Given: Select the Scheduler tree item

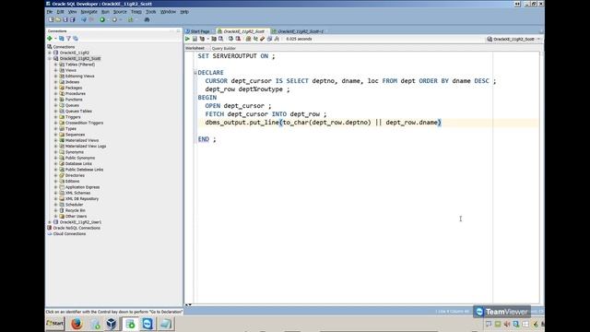Looking at the screenshot, I should pyautogui.click(x=74, y=205).
